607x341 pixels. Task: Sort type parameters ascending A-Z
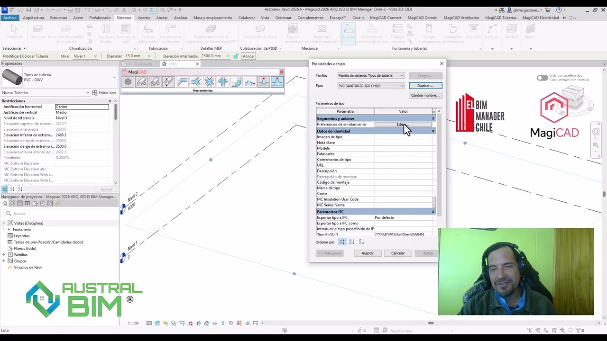351,242
